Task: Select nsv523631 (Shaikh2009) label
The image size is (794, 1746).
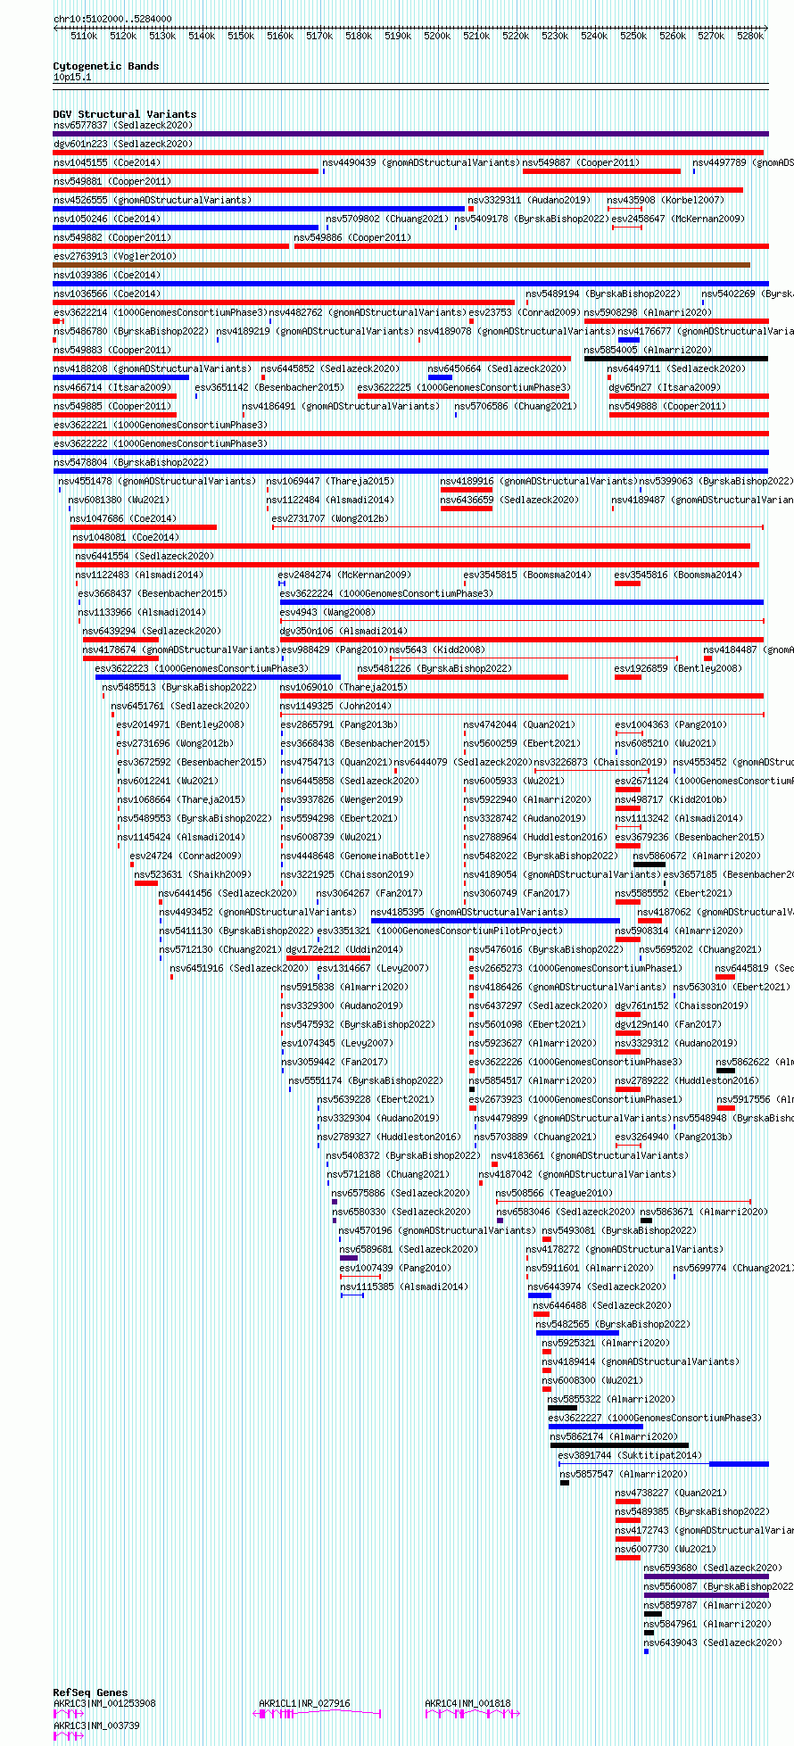Action: point(194,874)
